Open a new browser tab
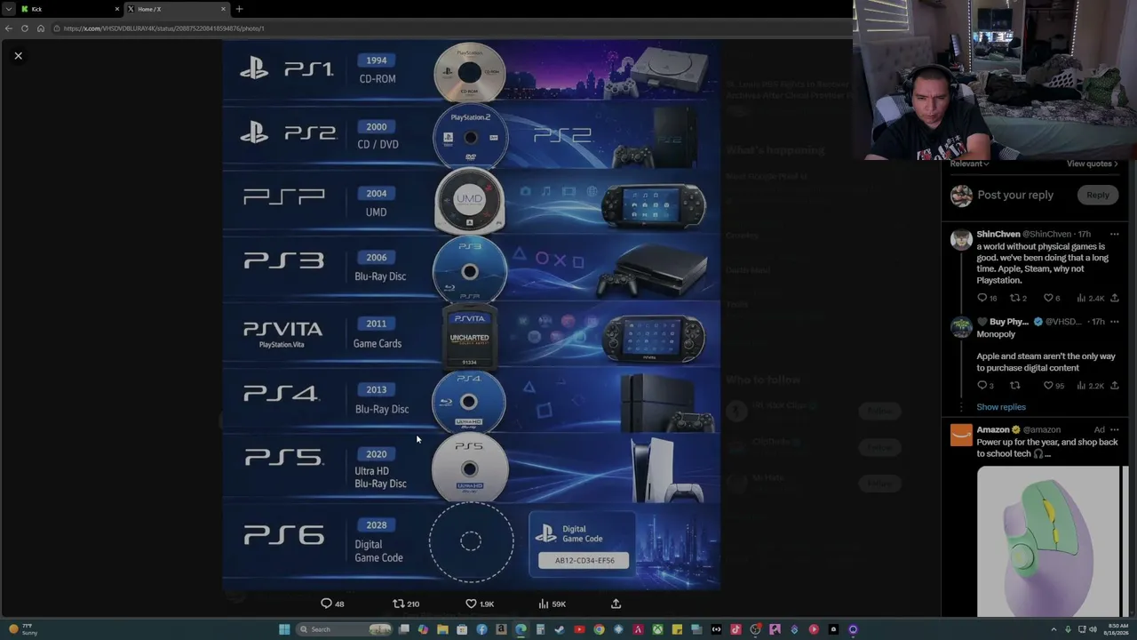 coord(239,9)
